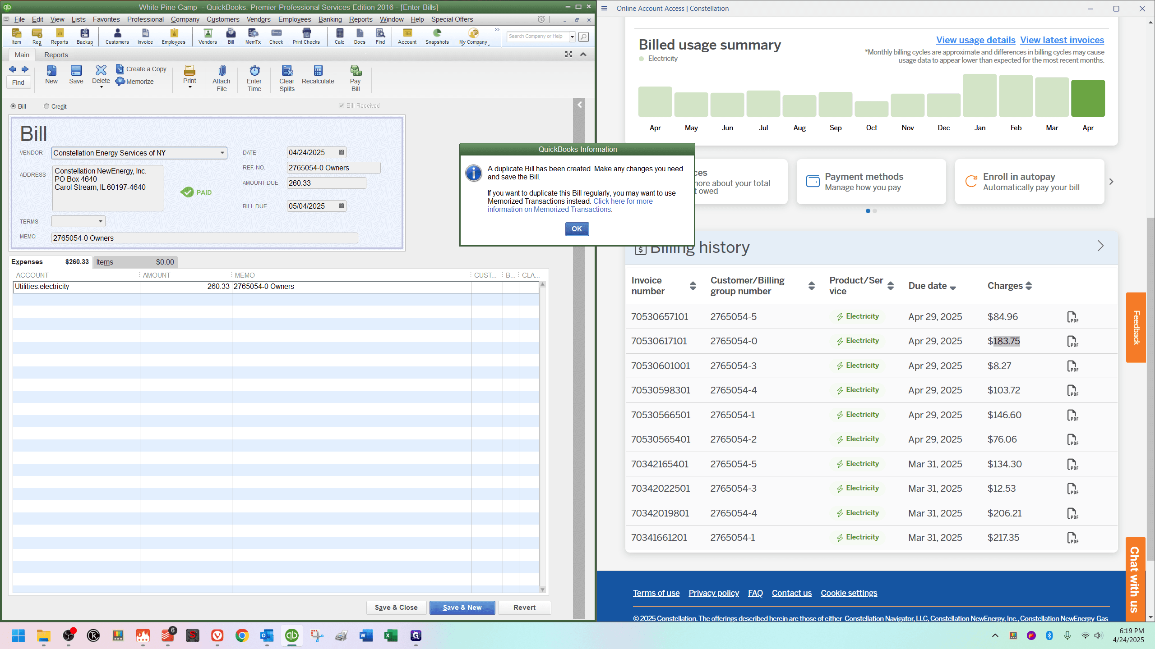Open the Excel icon in Windows taskbar

[x=391, y=635]
